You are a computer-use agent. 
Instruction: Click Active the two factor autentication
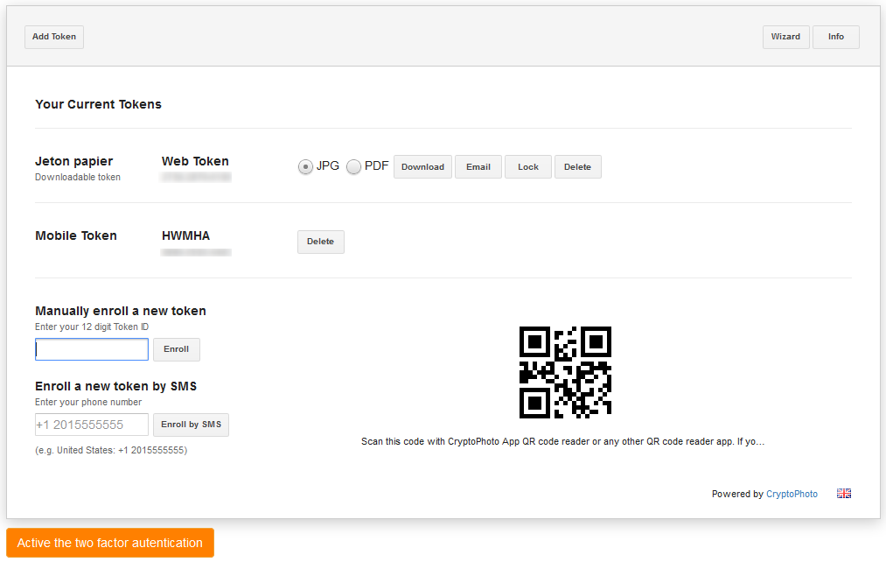point(110,543)
